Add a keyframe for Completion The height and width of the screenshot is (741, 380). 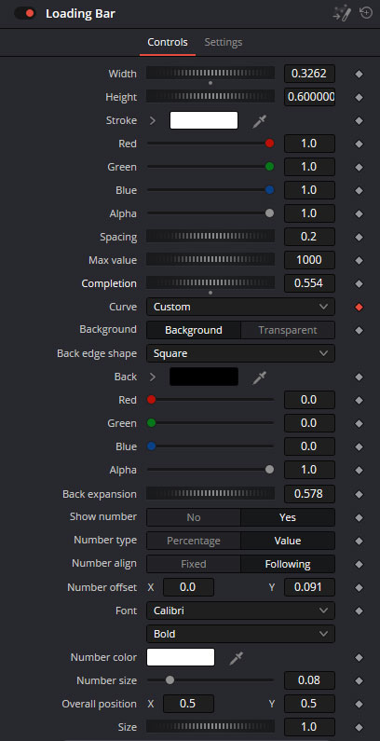click(x=360, y=283)
